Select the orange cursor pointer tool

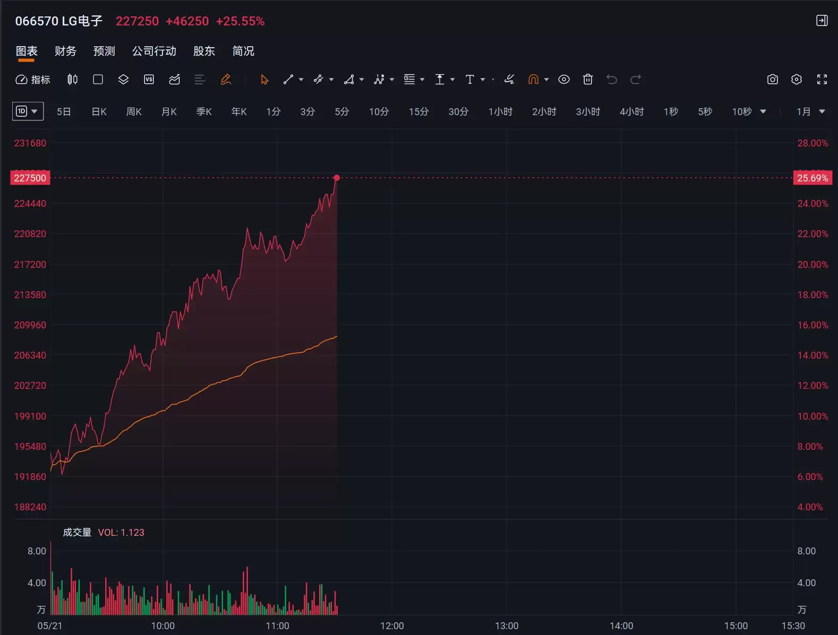click(264, 80)
